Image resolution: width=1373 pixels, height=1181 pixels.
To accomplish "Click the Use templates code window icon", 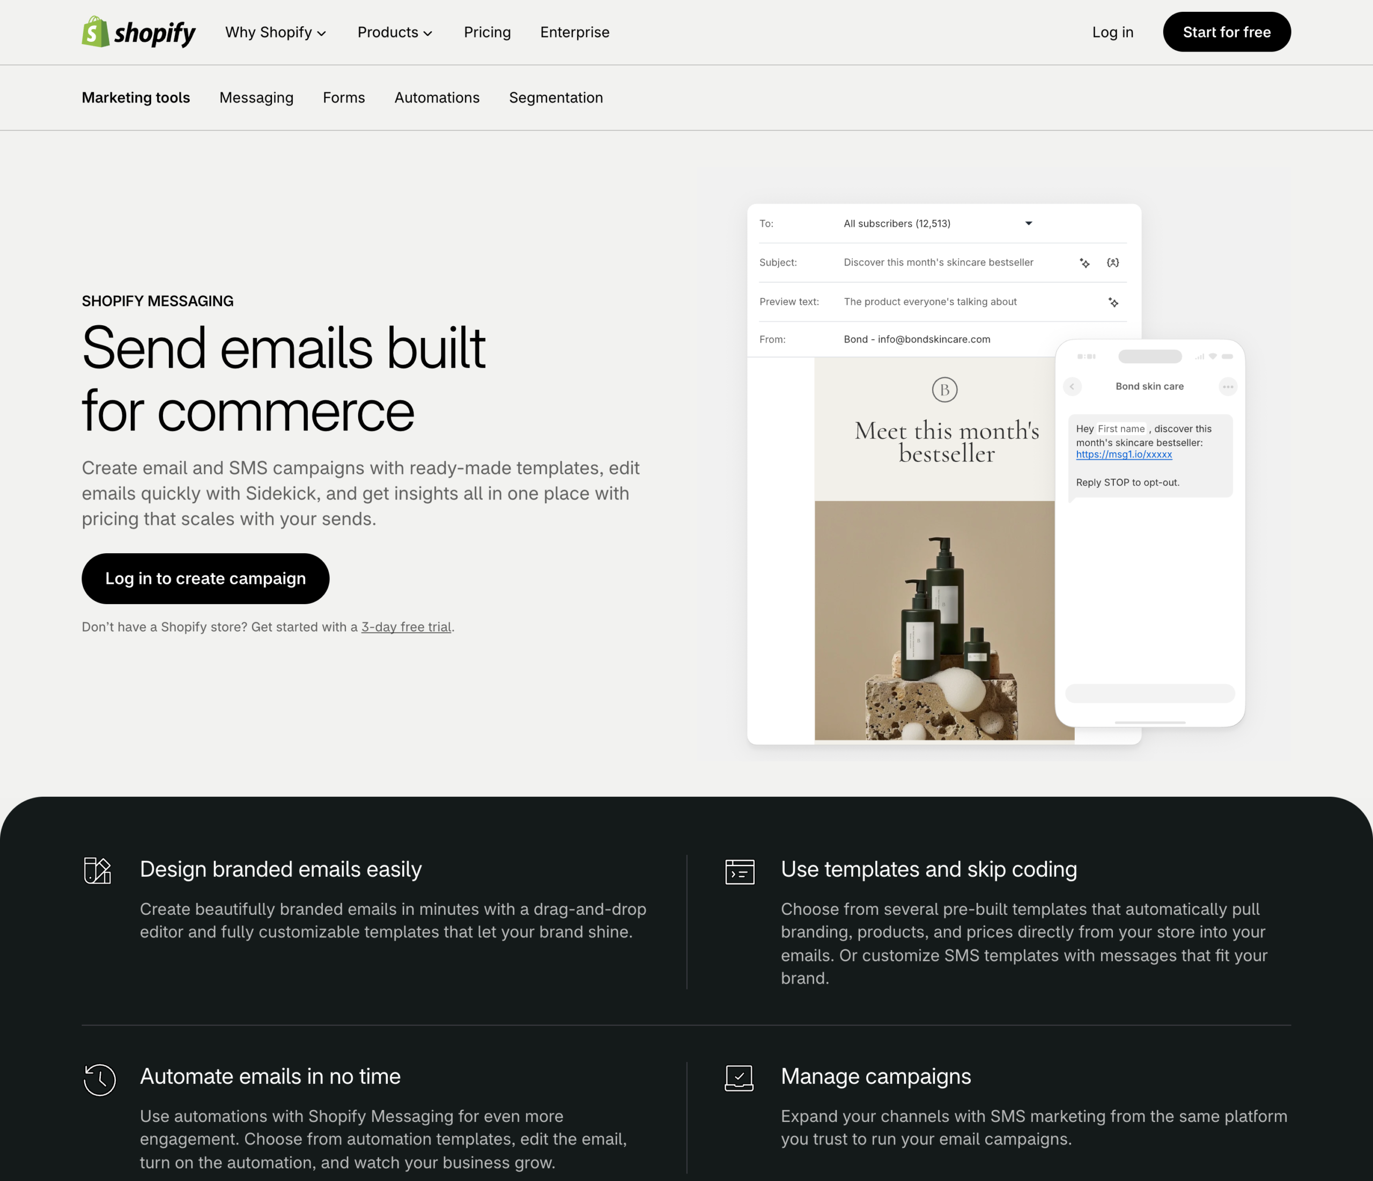I will [740, 872].
